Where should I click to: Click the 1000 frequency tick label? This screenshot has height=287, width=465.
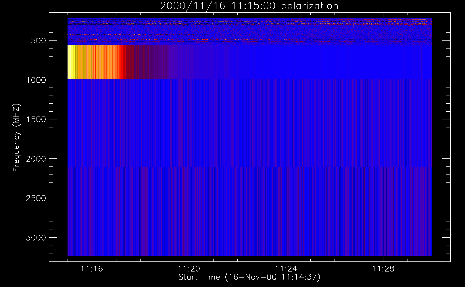pyautogui.click(x=36, y=80)
